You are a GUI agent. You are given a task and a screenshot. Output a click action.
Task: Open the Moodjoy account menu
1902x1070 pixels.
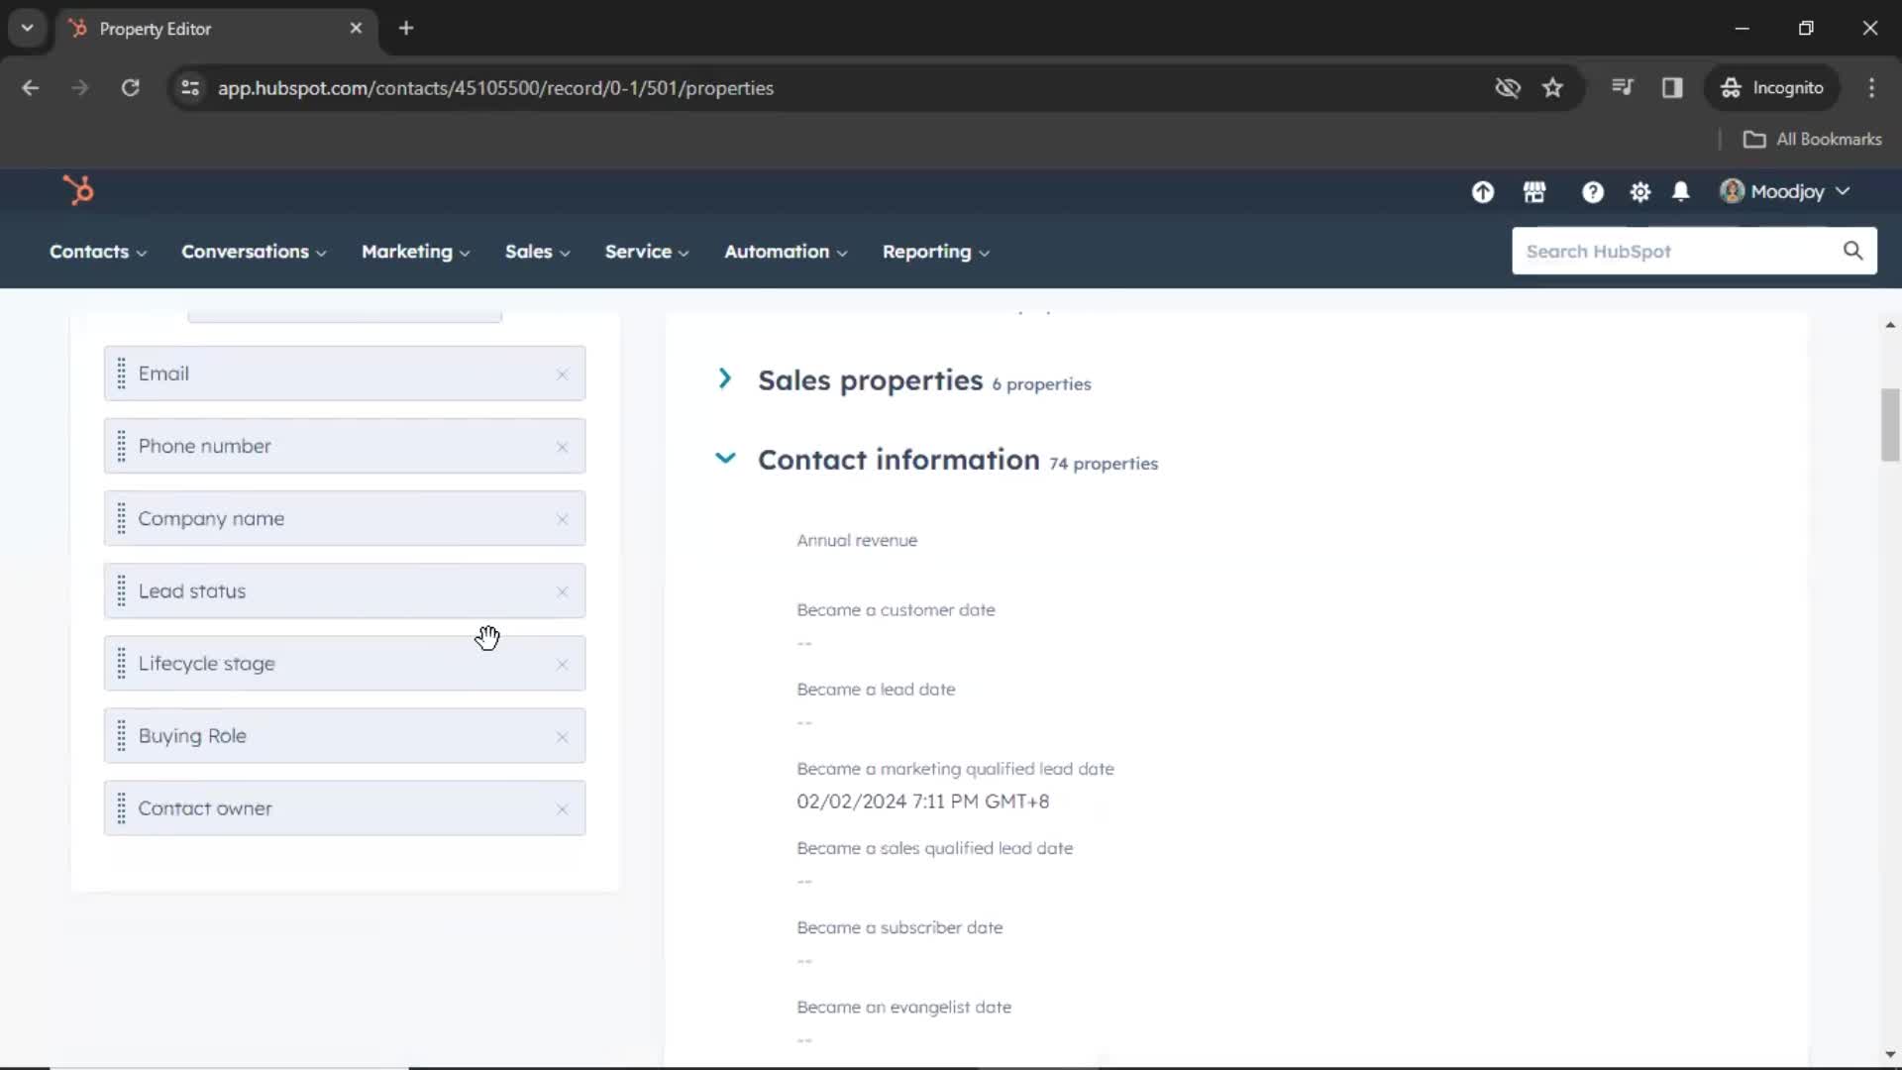pos(1785,191)
